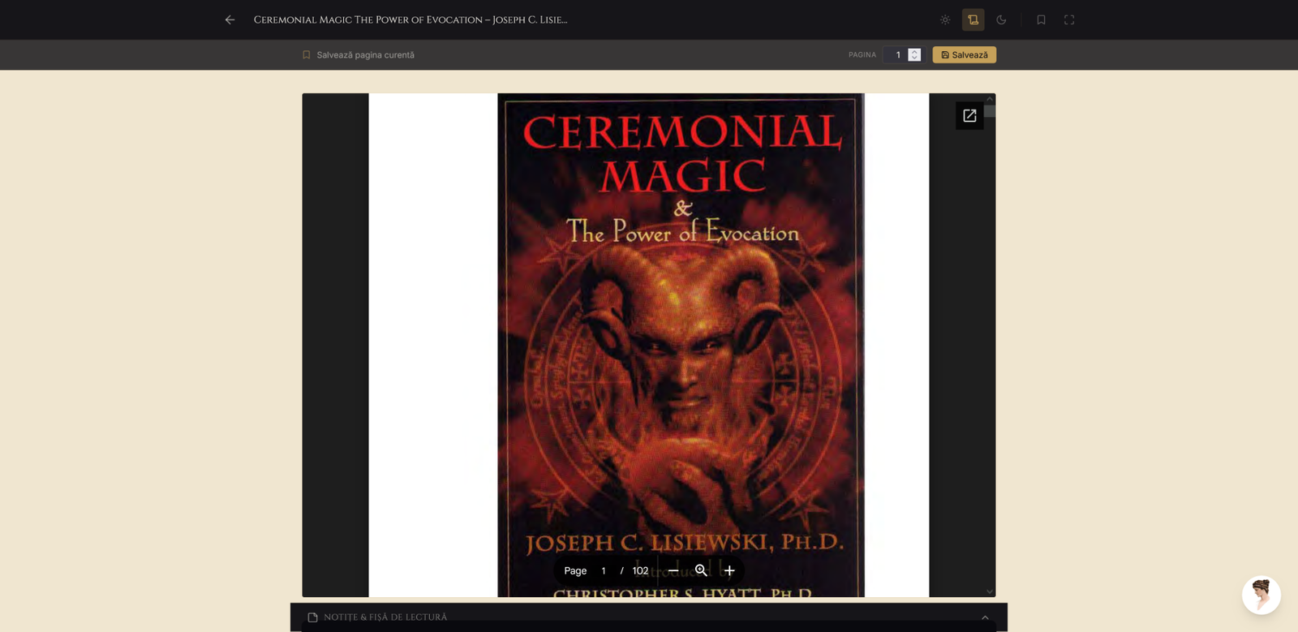The width and height of the screenshot is (1298, 632).
Task: Decrease the PAGINA number by one step
Action: [x=914, y=58]
